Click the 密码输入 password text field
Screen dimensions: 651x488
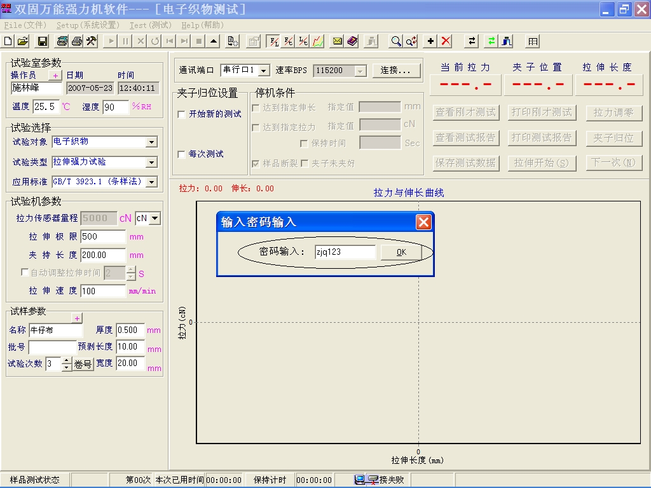click(x=345, y=252)
